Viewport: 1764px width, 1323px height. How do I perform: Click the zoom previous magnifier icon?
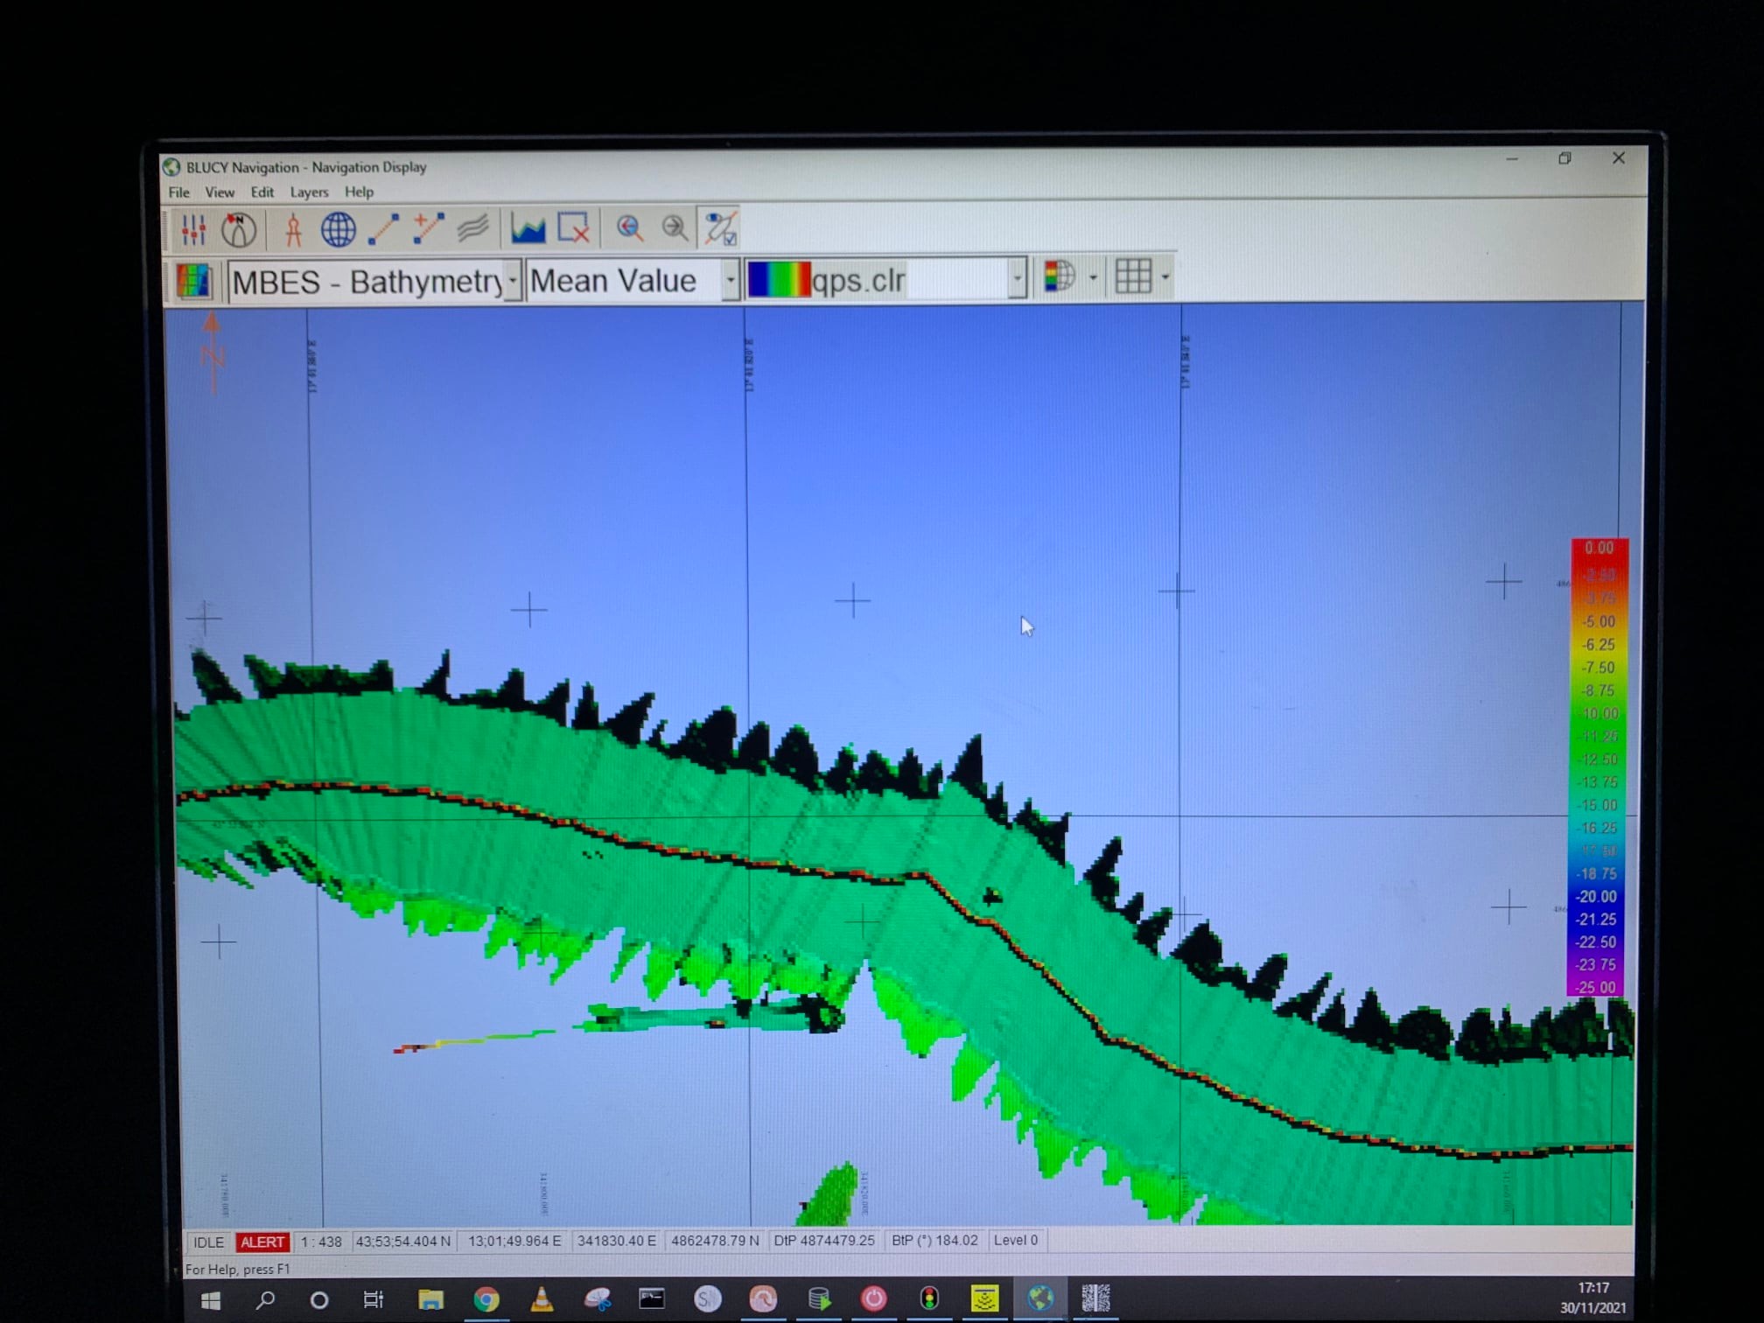pyautogui.click(x=629, y=228)
